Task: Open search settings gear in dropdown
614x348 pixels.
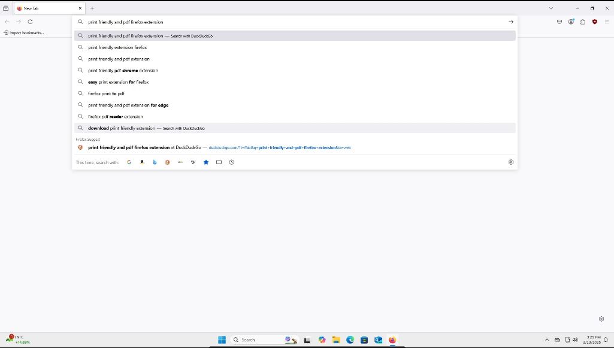Action: click(x=511, y=162)
